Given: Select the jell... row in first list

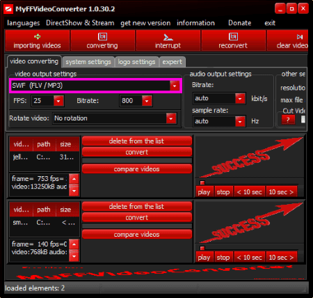Looking at the screenshot, I should (x=45, y=157).
